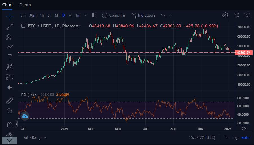Toggle log scale mode
This screenshot has width=254, height=145.
click(235, 138)
